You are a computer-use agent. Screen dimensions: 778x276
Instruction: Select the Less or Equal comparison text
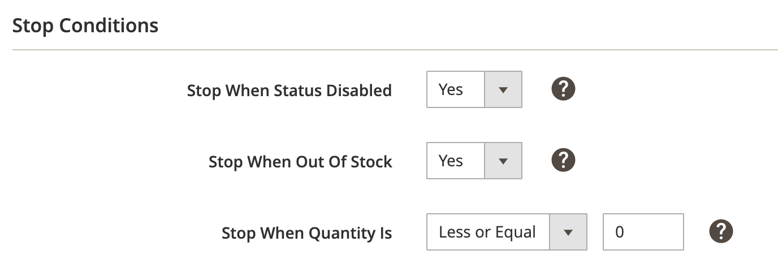(487, 232)
